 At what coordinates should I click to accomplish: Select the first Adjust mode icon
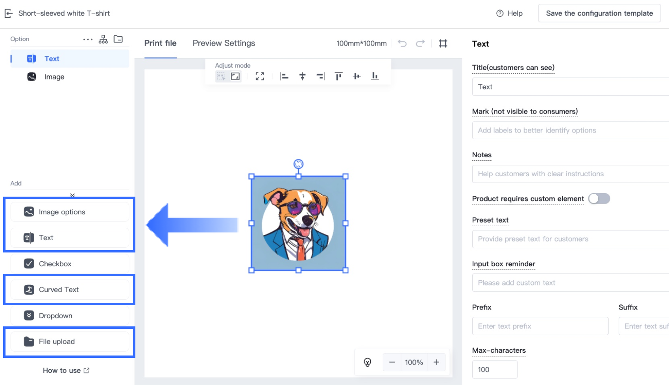click(x=221, y=76)
